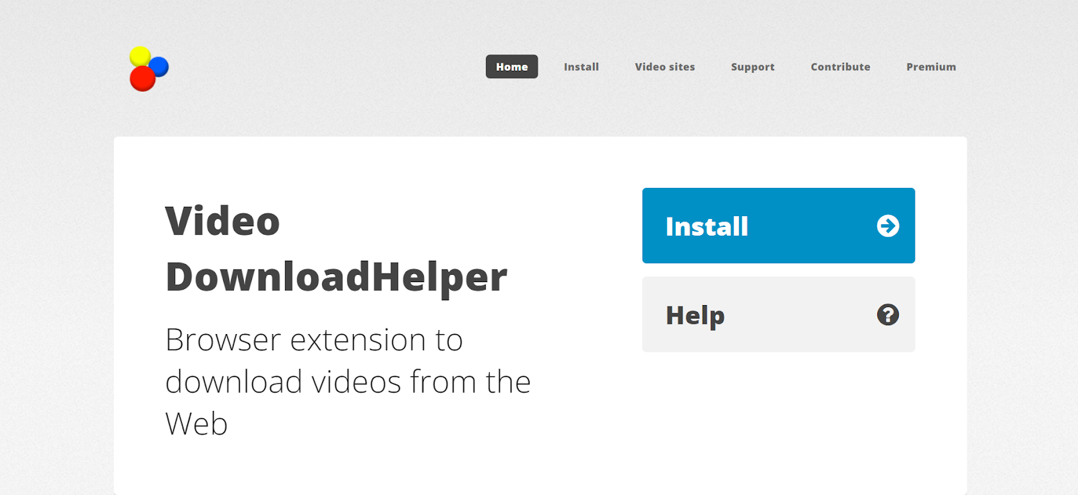Viewport: 1078px width, 495px height.
Task: Click the large blue Install button
Action: pyautogui.click(x=778, y=226)
